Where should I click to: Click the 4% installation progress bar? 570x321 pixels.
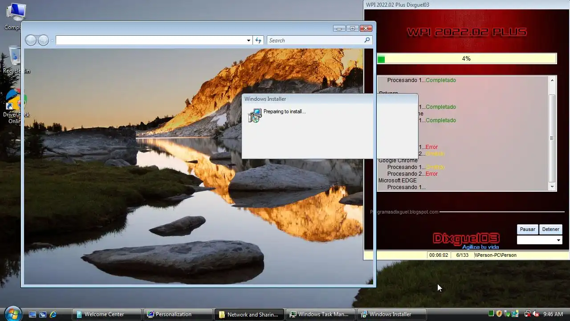tap(466, 58)
